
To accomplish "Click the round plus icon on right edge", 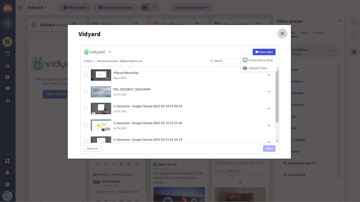I will [x=354, y=52].
